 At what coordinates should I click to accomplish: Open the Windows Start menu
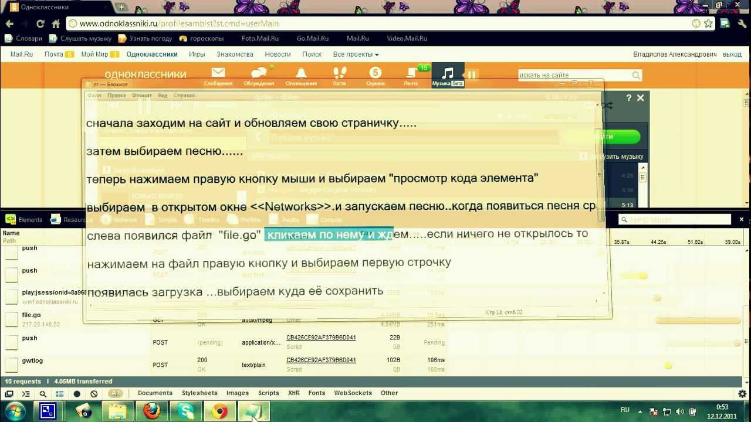tap(15, 411)
